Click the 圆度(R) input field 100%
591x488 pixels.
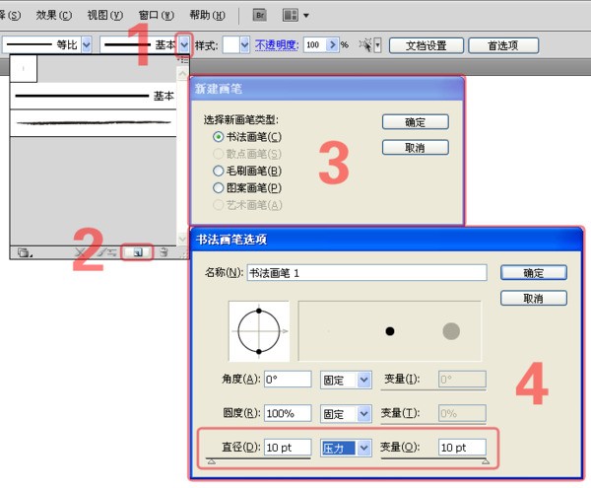tap(288, 413)
